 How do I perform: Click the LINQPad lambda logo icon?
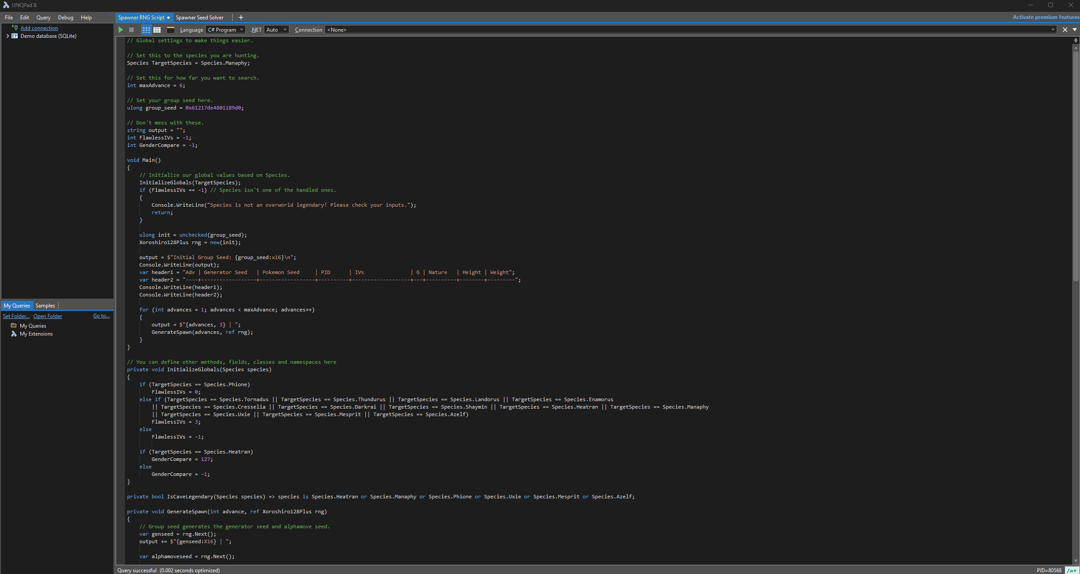[6, 5]
